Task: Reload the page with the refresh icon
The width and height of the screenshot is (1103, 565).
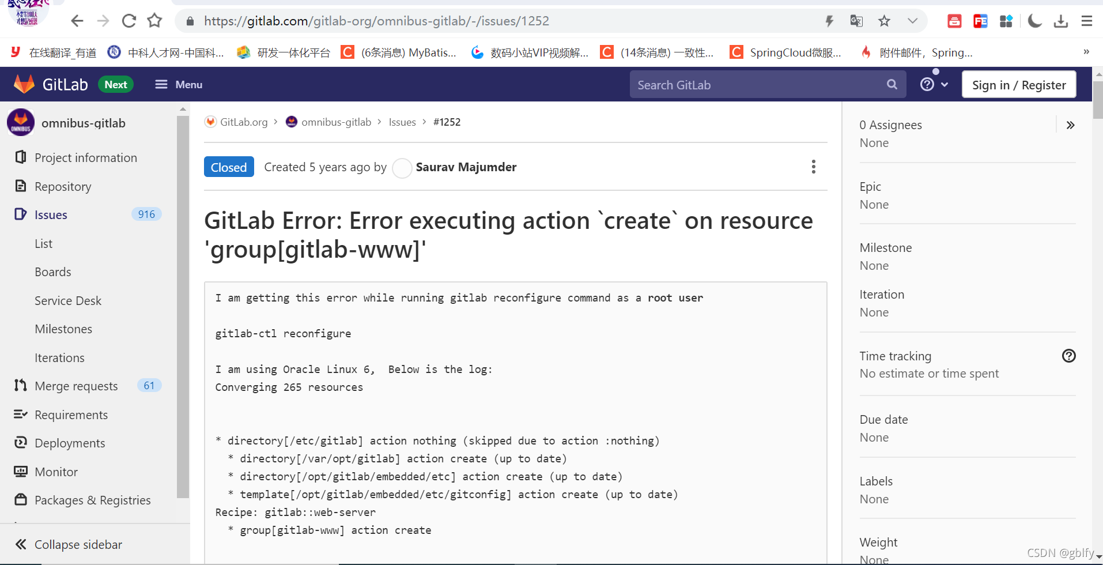Action: pyautogui.click(x=129, y=21)
